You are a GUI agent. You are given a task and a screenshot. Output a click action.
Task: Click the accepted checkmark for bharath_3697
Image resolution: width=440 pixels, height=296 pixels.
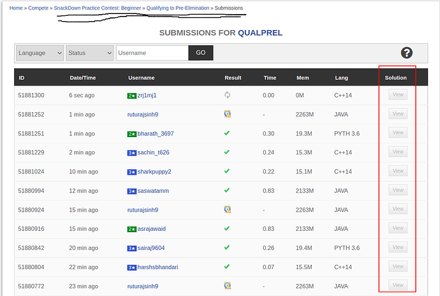[x=227, y=133]
